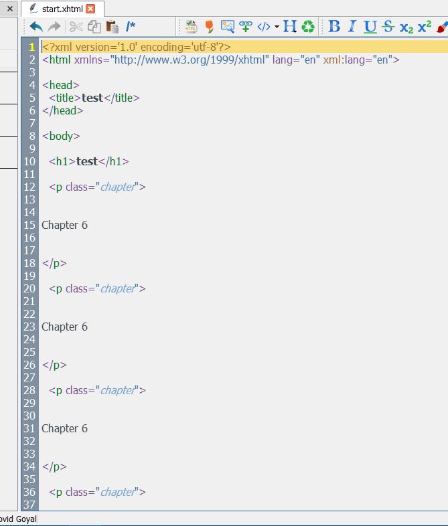This screenshot has height=526, width=448.
Task: Click closing p tag on line 26
Action: tap(54, 365)
